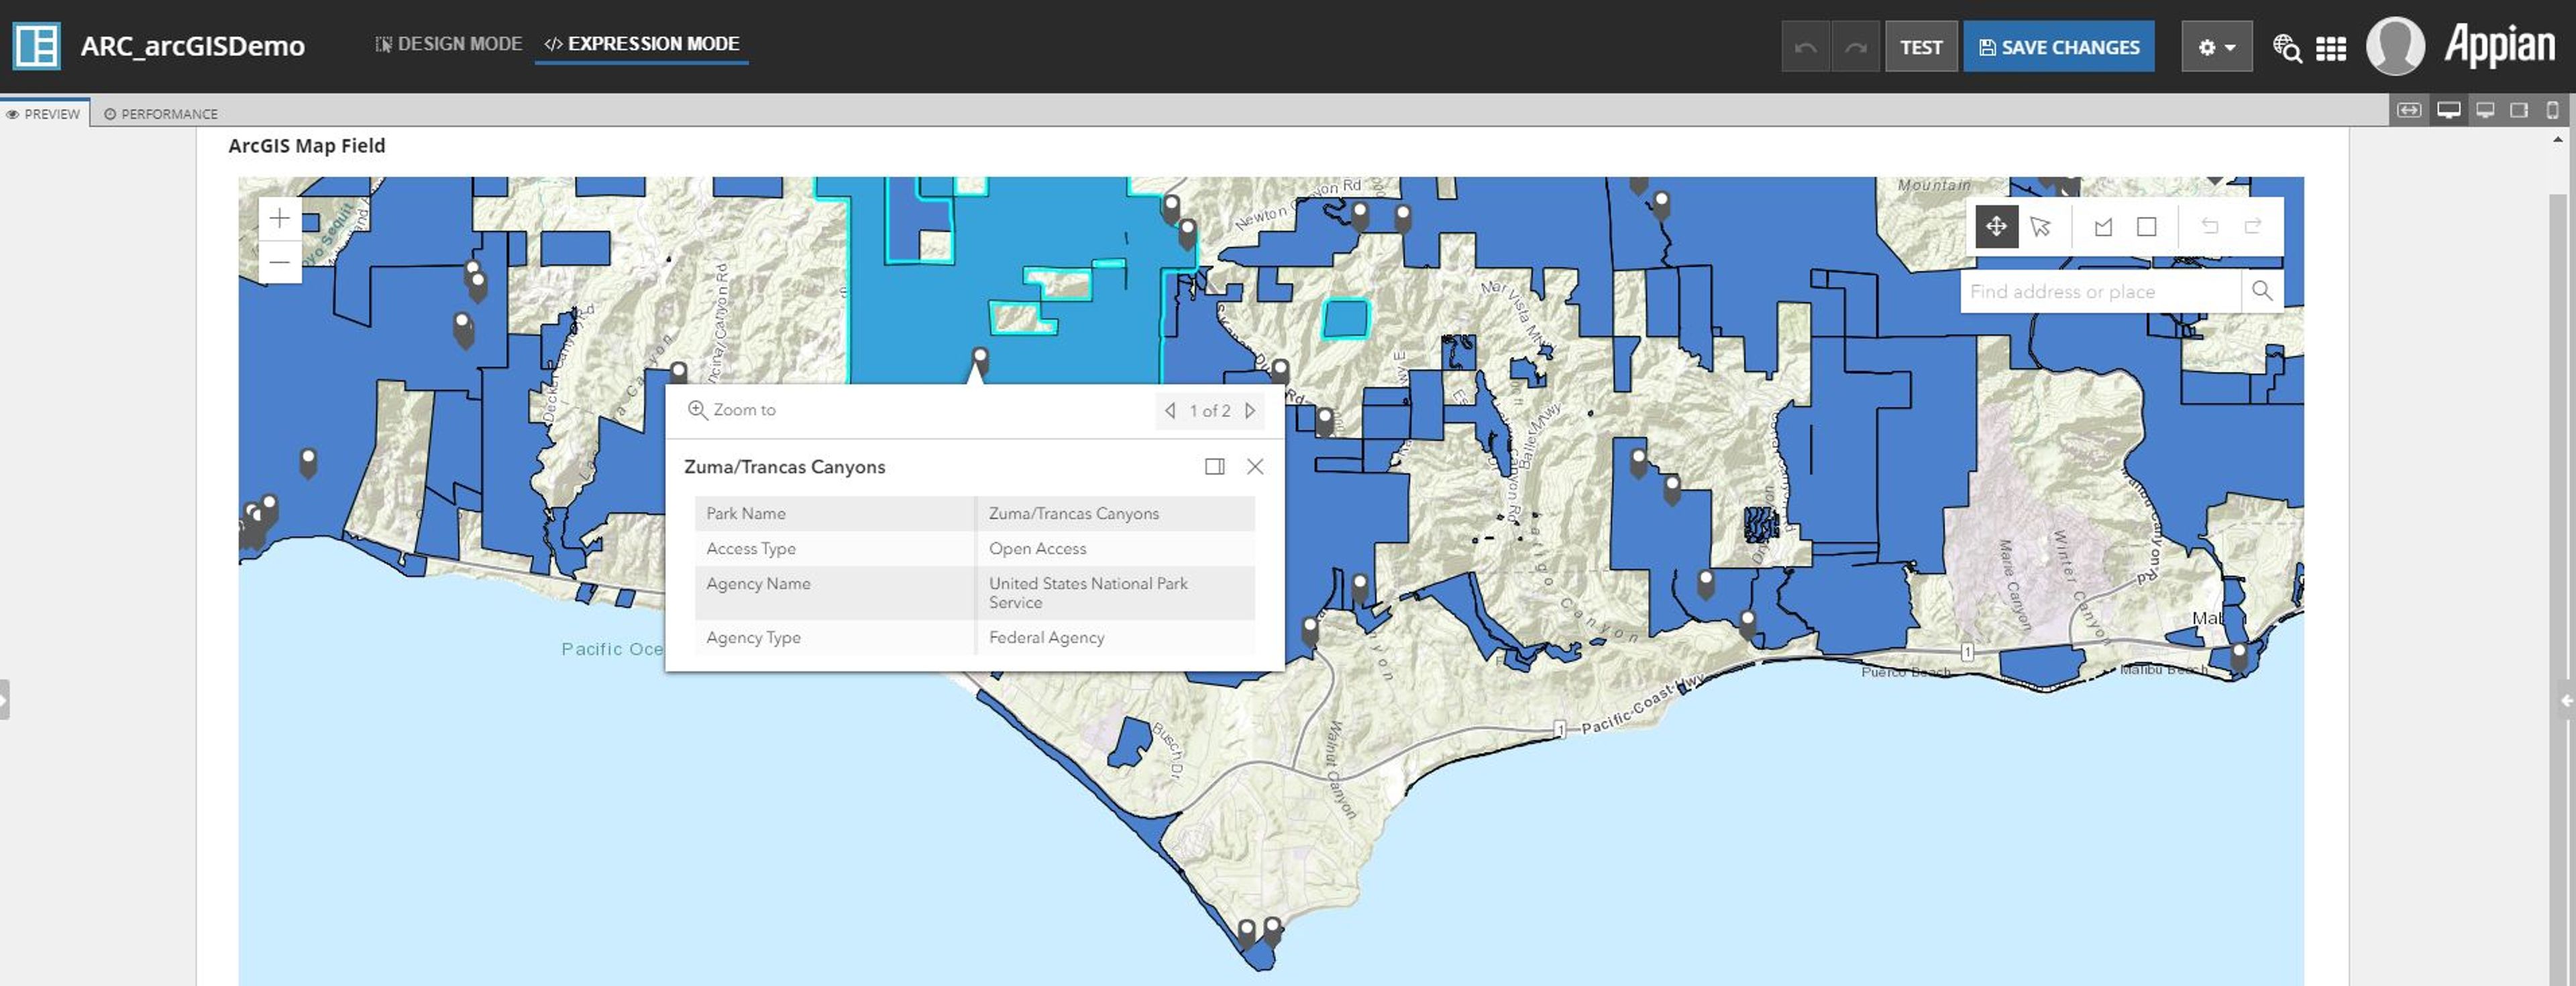Click the Agency Name label
This screenshot has width=2576, height=986.
[758, 583]
